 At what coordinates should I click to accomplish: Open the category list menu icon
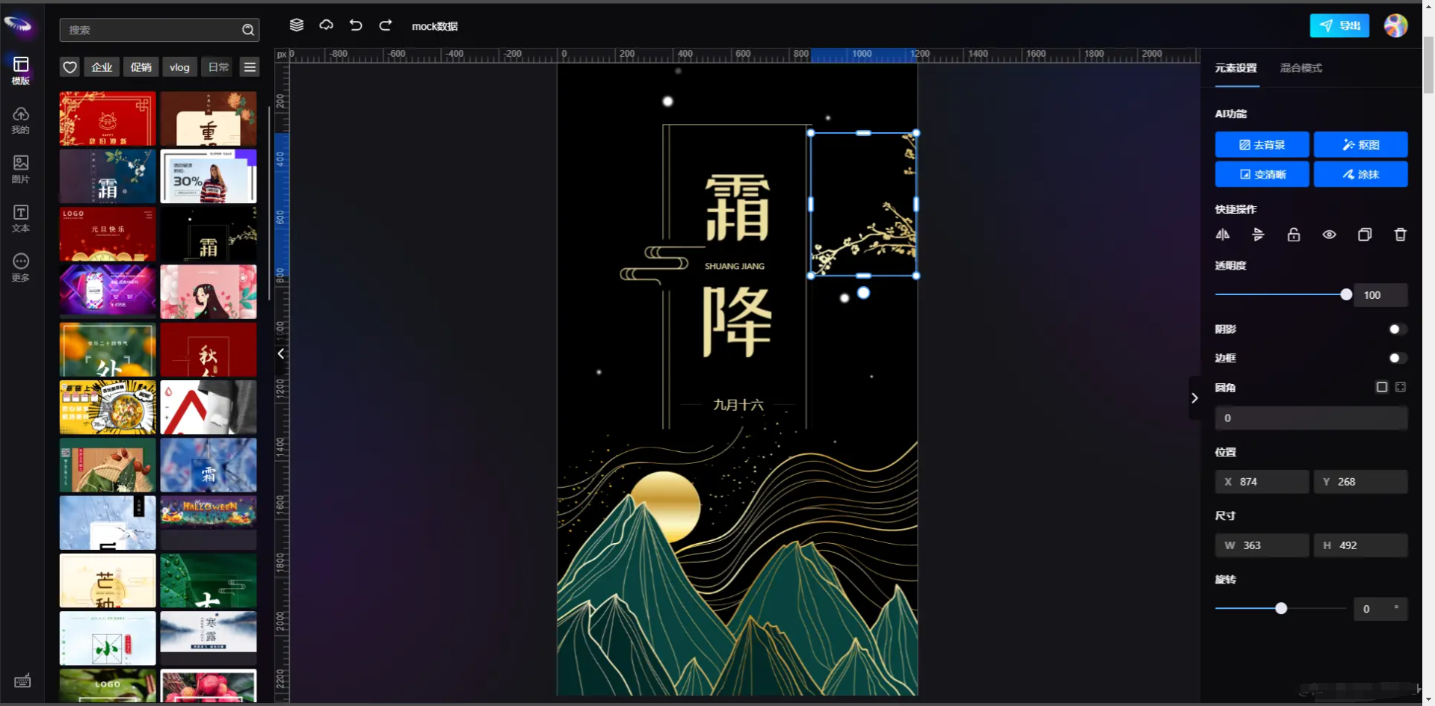pos(250,67)
